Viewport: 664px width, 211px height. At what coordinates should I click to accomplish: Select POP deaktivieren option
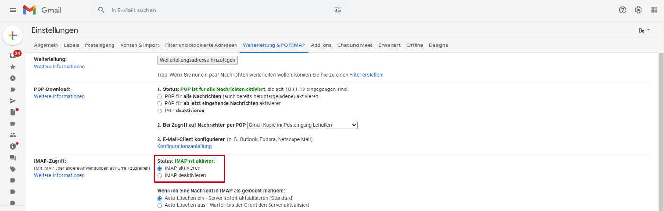click(x=160, y=111)
